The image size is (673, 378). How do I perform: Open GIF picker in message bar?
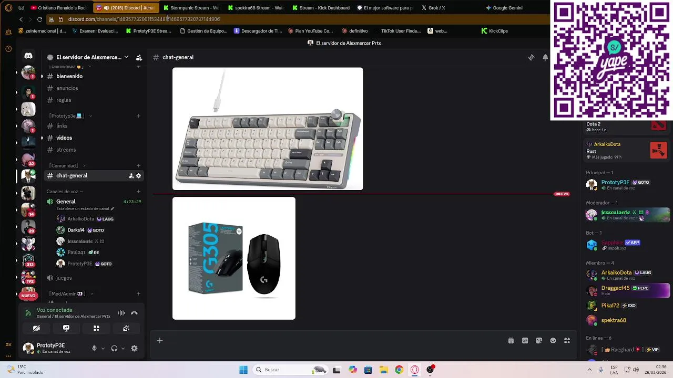pyautogui.click(x=525, y=341)
